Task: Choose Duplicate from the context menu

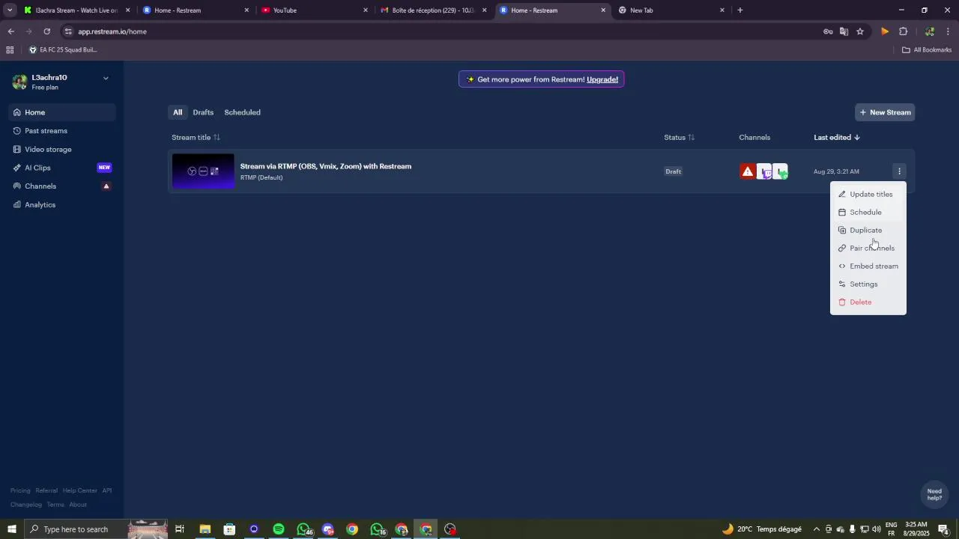Action: (x=868, y=231)
